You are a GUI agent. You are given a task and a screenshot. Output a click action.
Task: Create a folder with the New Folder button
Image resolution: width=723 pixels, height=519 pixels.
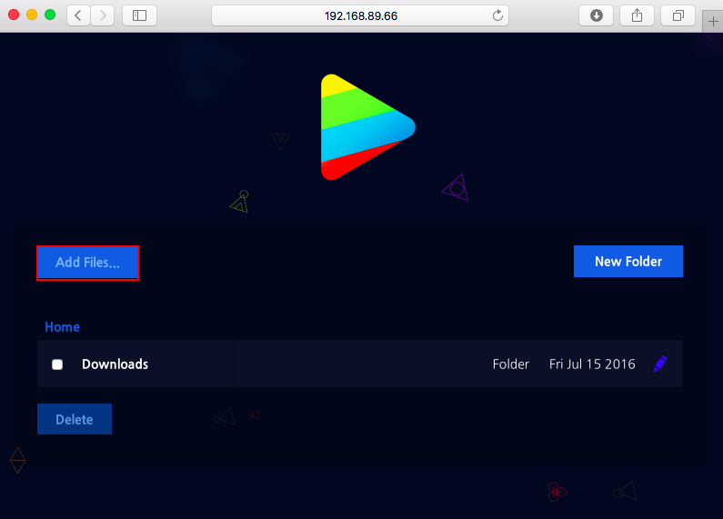pos(628,262)
